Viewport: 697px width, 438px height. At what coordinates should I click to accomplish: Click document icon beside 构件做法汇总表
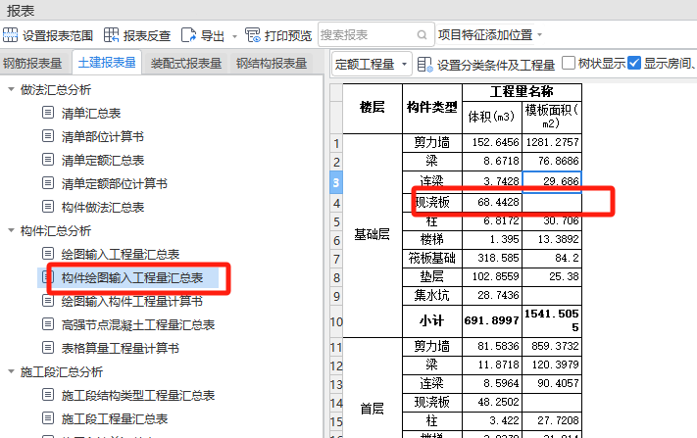[x=48, y=207]
